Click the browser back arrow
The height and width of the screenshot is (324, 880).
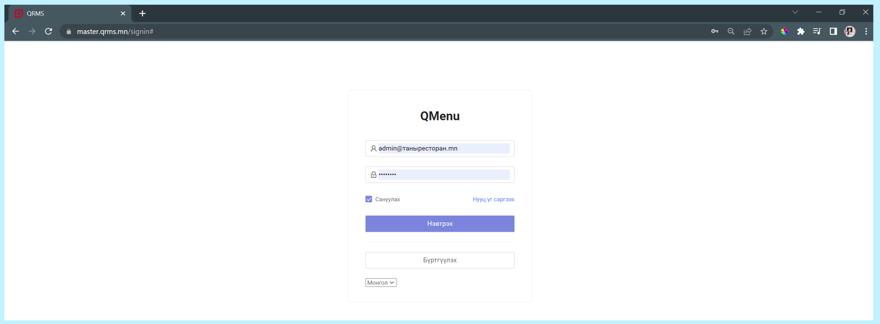pos(15,32)
